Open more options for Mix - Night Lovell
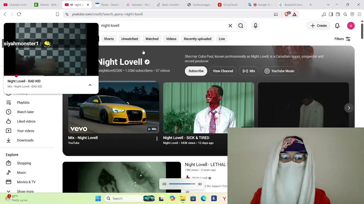Image resolution: width=364 pixels, height=204 pixels. pyautogui.click(x=157, y=139)
